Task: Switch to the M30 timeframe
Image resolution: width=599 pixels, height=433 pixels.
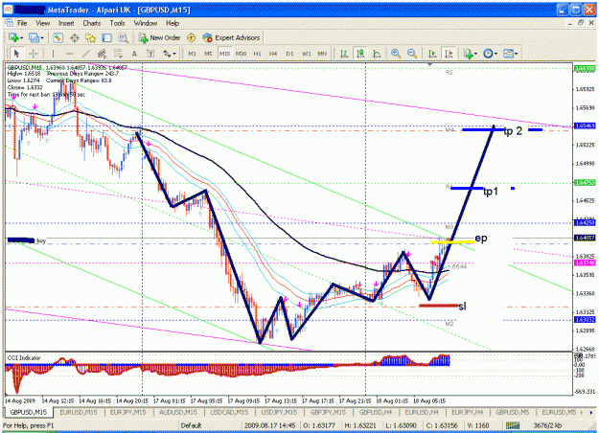Action: [241, 54]
